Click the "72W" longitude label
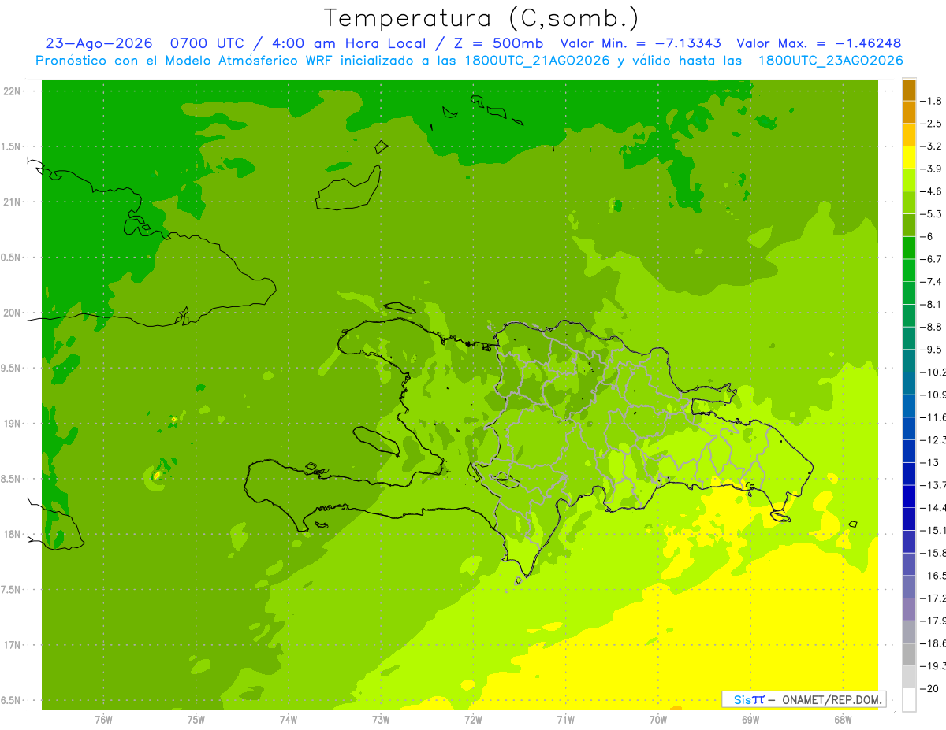This screenshot has height=730, width=946. [x=474, y=720]
